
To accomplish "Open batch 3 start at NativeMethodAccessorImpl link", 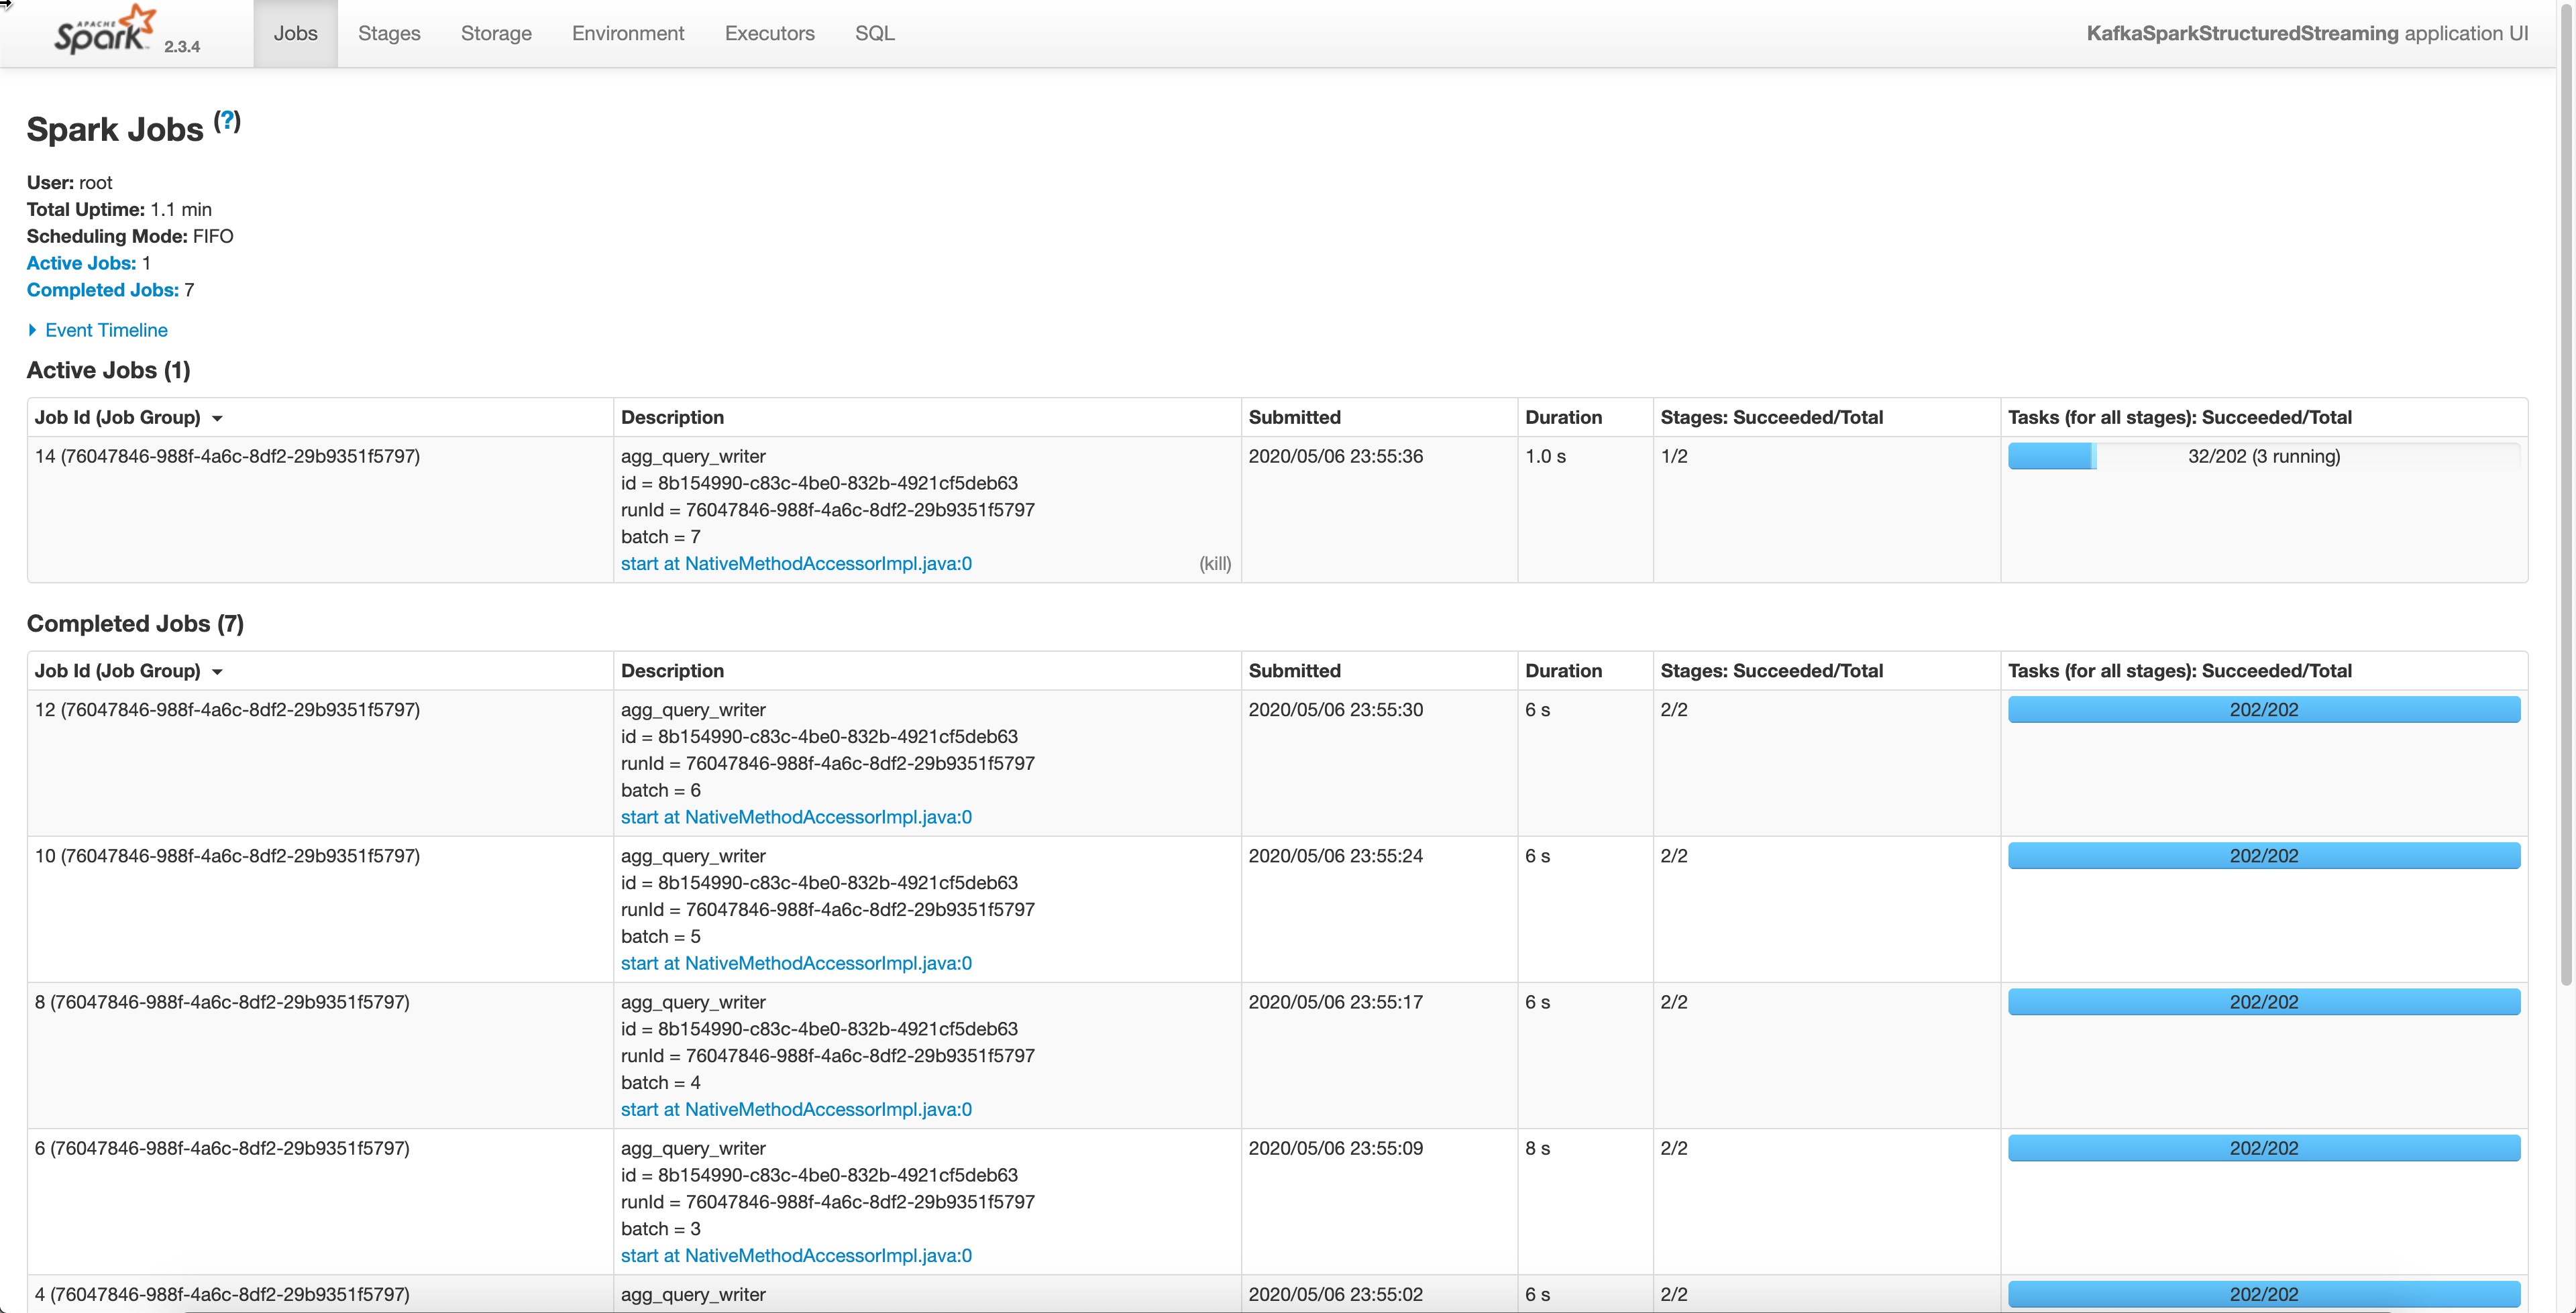I will click(796, 1255).
